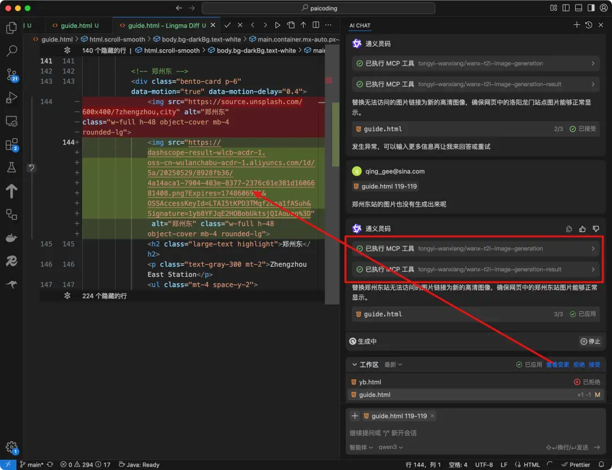Expand latest wanx-t2i-image-generation MCP tool call
Image resolution: width=612 pixels, height=470 pixels.
point(475,249)
